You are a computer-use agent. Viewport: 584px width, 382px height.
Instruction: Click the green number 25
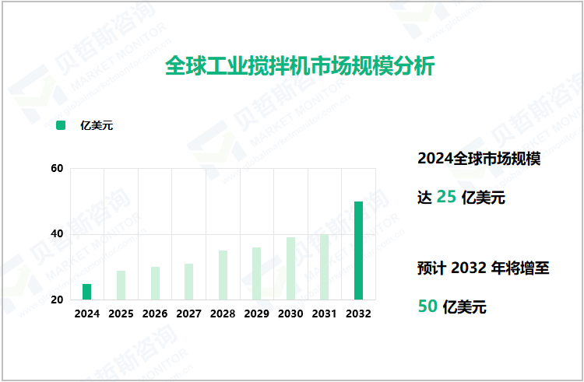(446, 197)
